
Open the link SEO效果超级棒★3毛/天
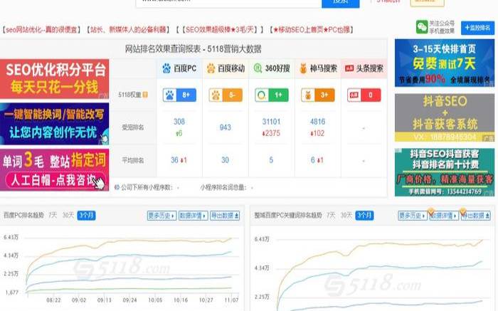tap(220, 30)
